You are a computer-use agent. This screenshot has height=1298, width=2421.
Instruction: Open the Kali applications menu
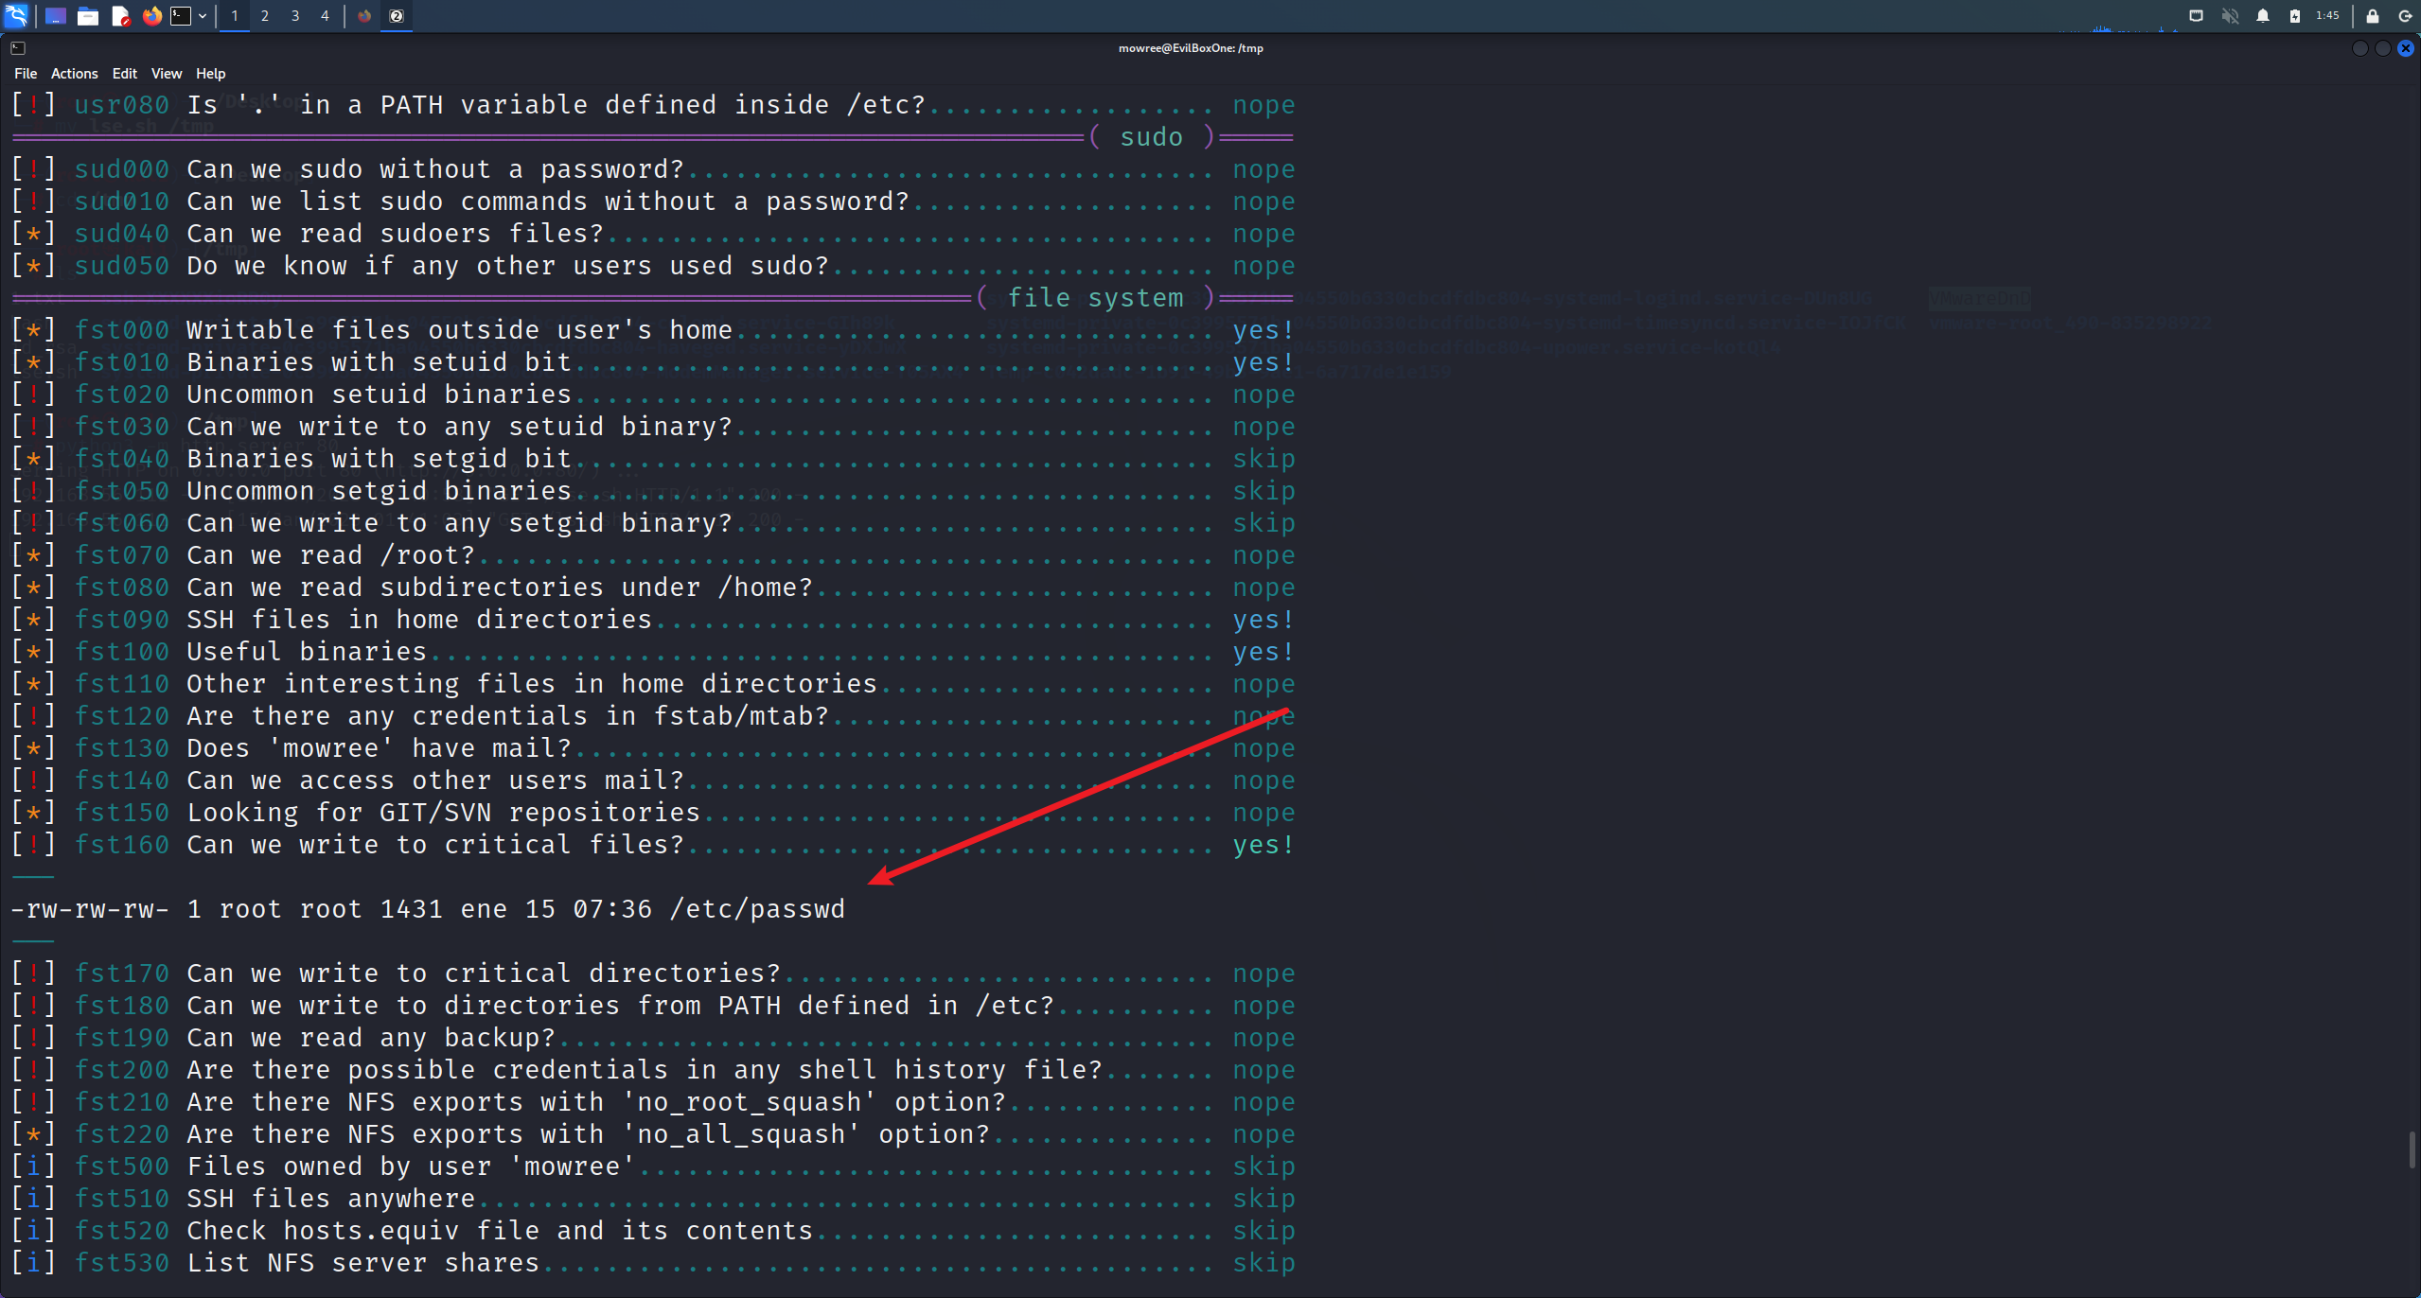(17, 15)
